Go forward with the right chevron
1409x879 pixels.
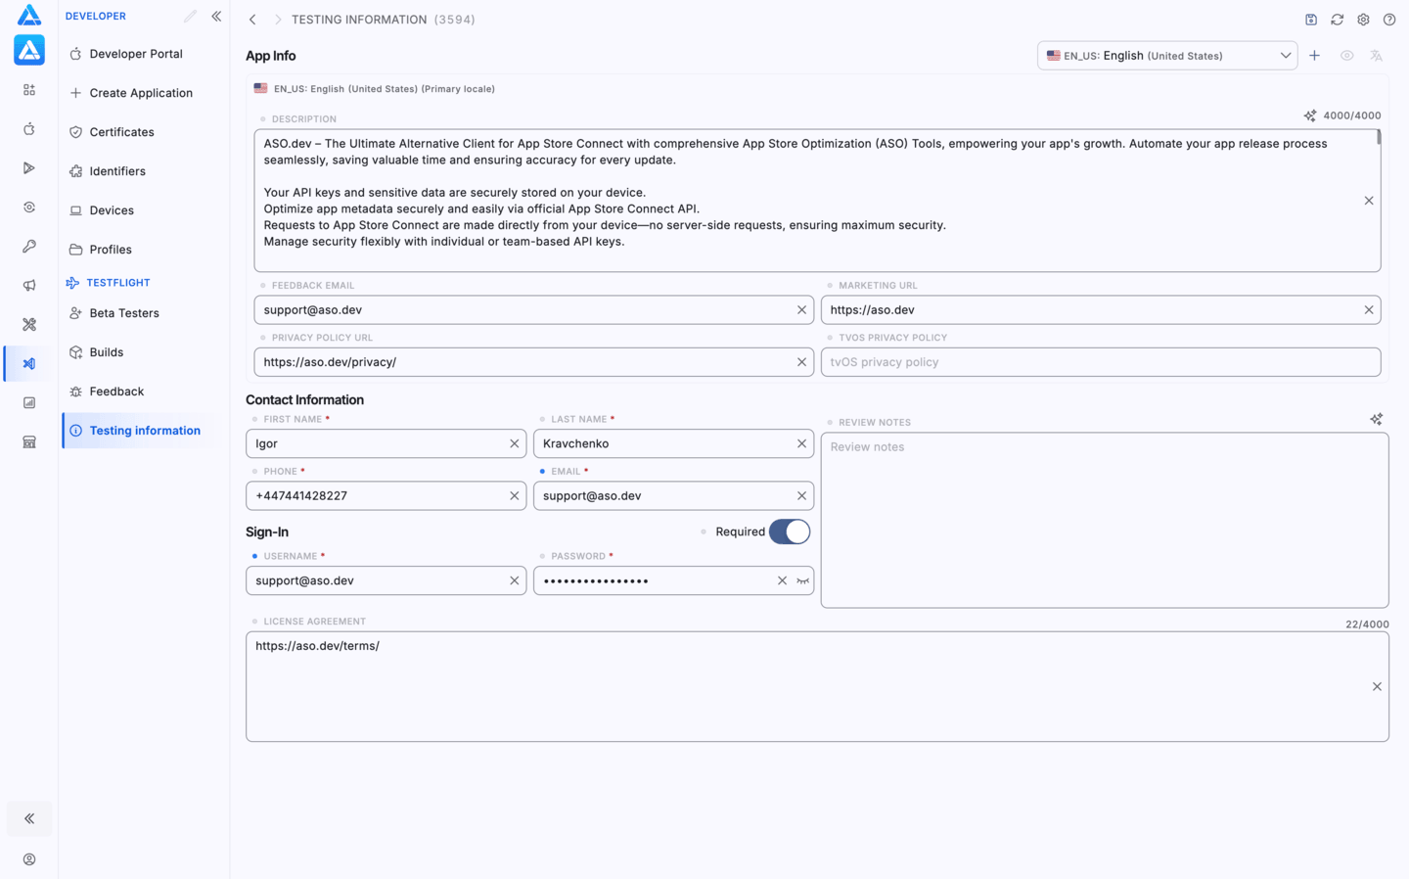click(x=278, y=20)
